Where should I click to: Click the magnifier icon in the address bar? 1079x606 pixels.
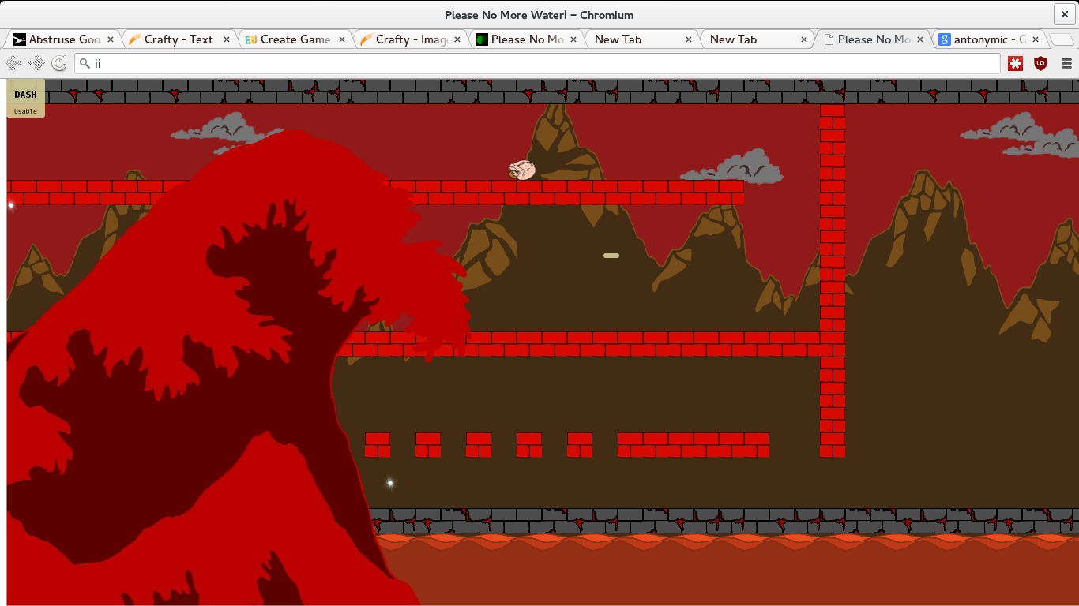tap(85, 63)
